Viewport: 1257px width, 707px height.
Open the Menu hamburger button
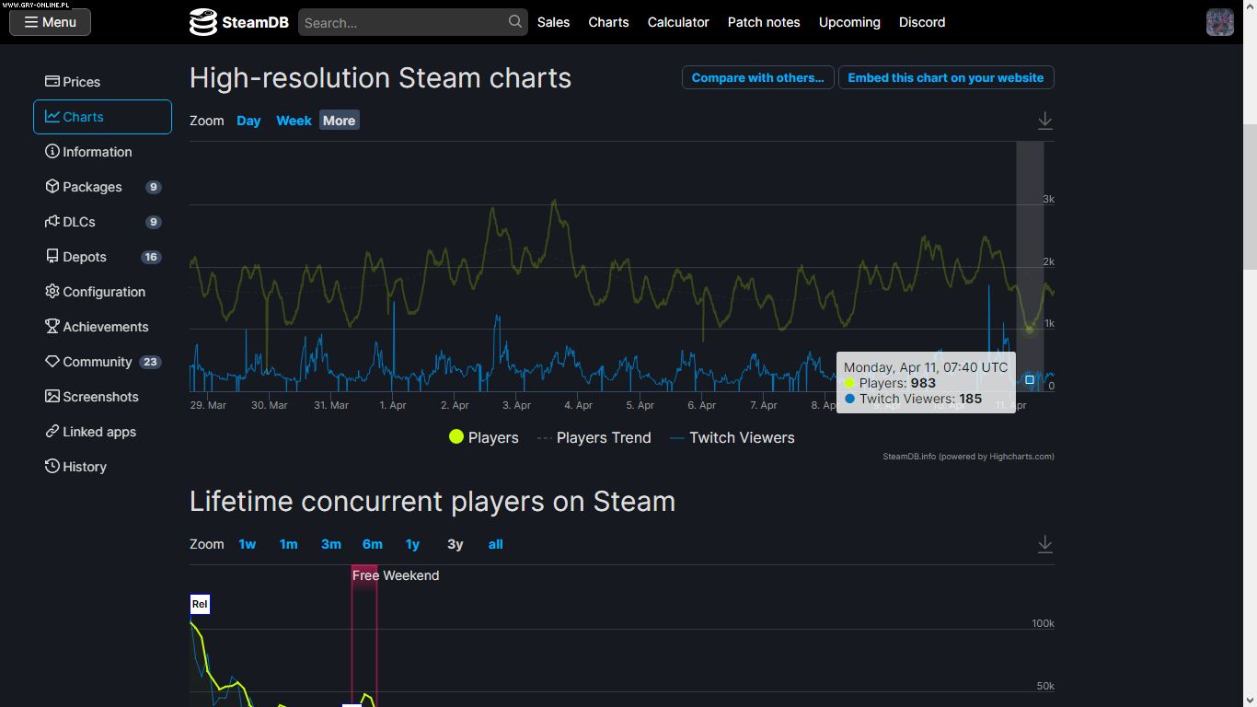[50, 22]
